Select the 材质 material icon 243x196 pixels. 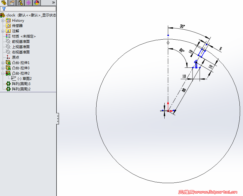8,36
